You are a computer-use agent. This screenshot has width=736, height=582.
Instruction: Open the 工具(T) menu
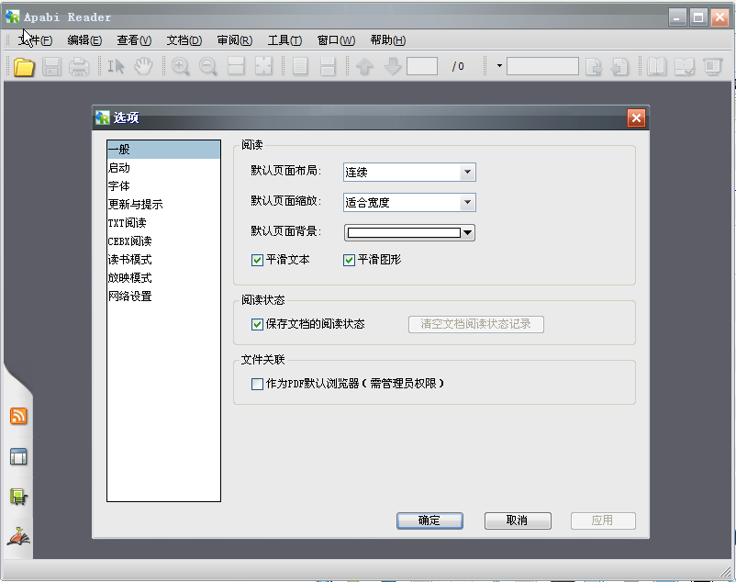[284, 40]
